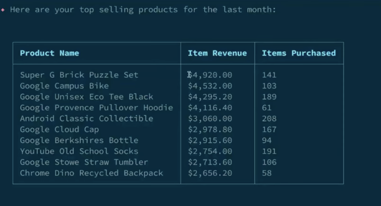Click the Item Revenue column header
The height and width of the screenshot is (206, 381).
tap(217, 53)
